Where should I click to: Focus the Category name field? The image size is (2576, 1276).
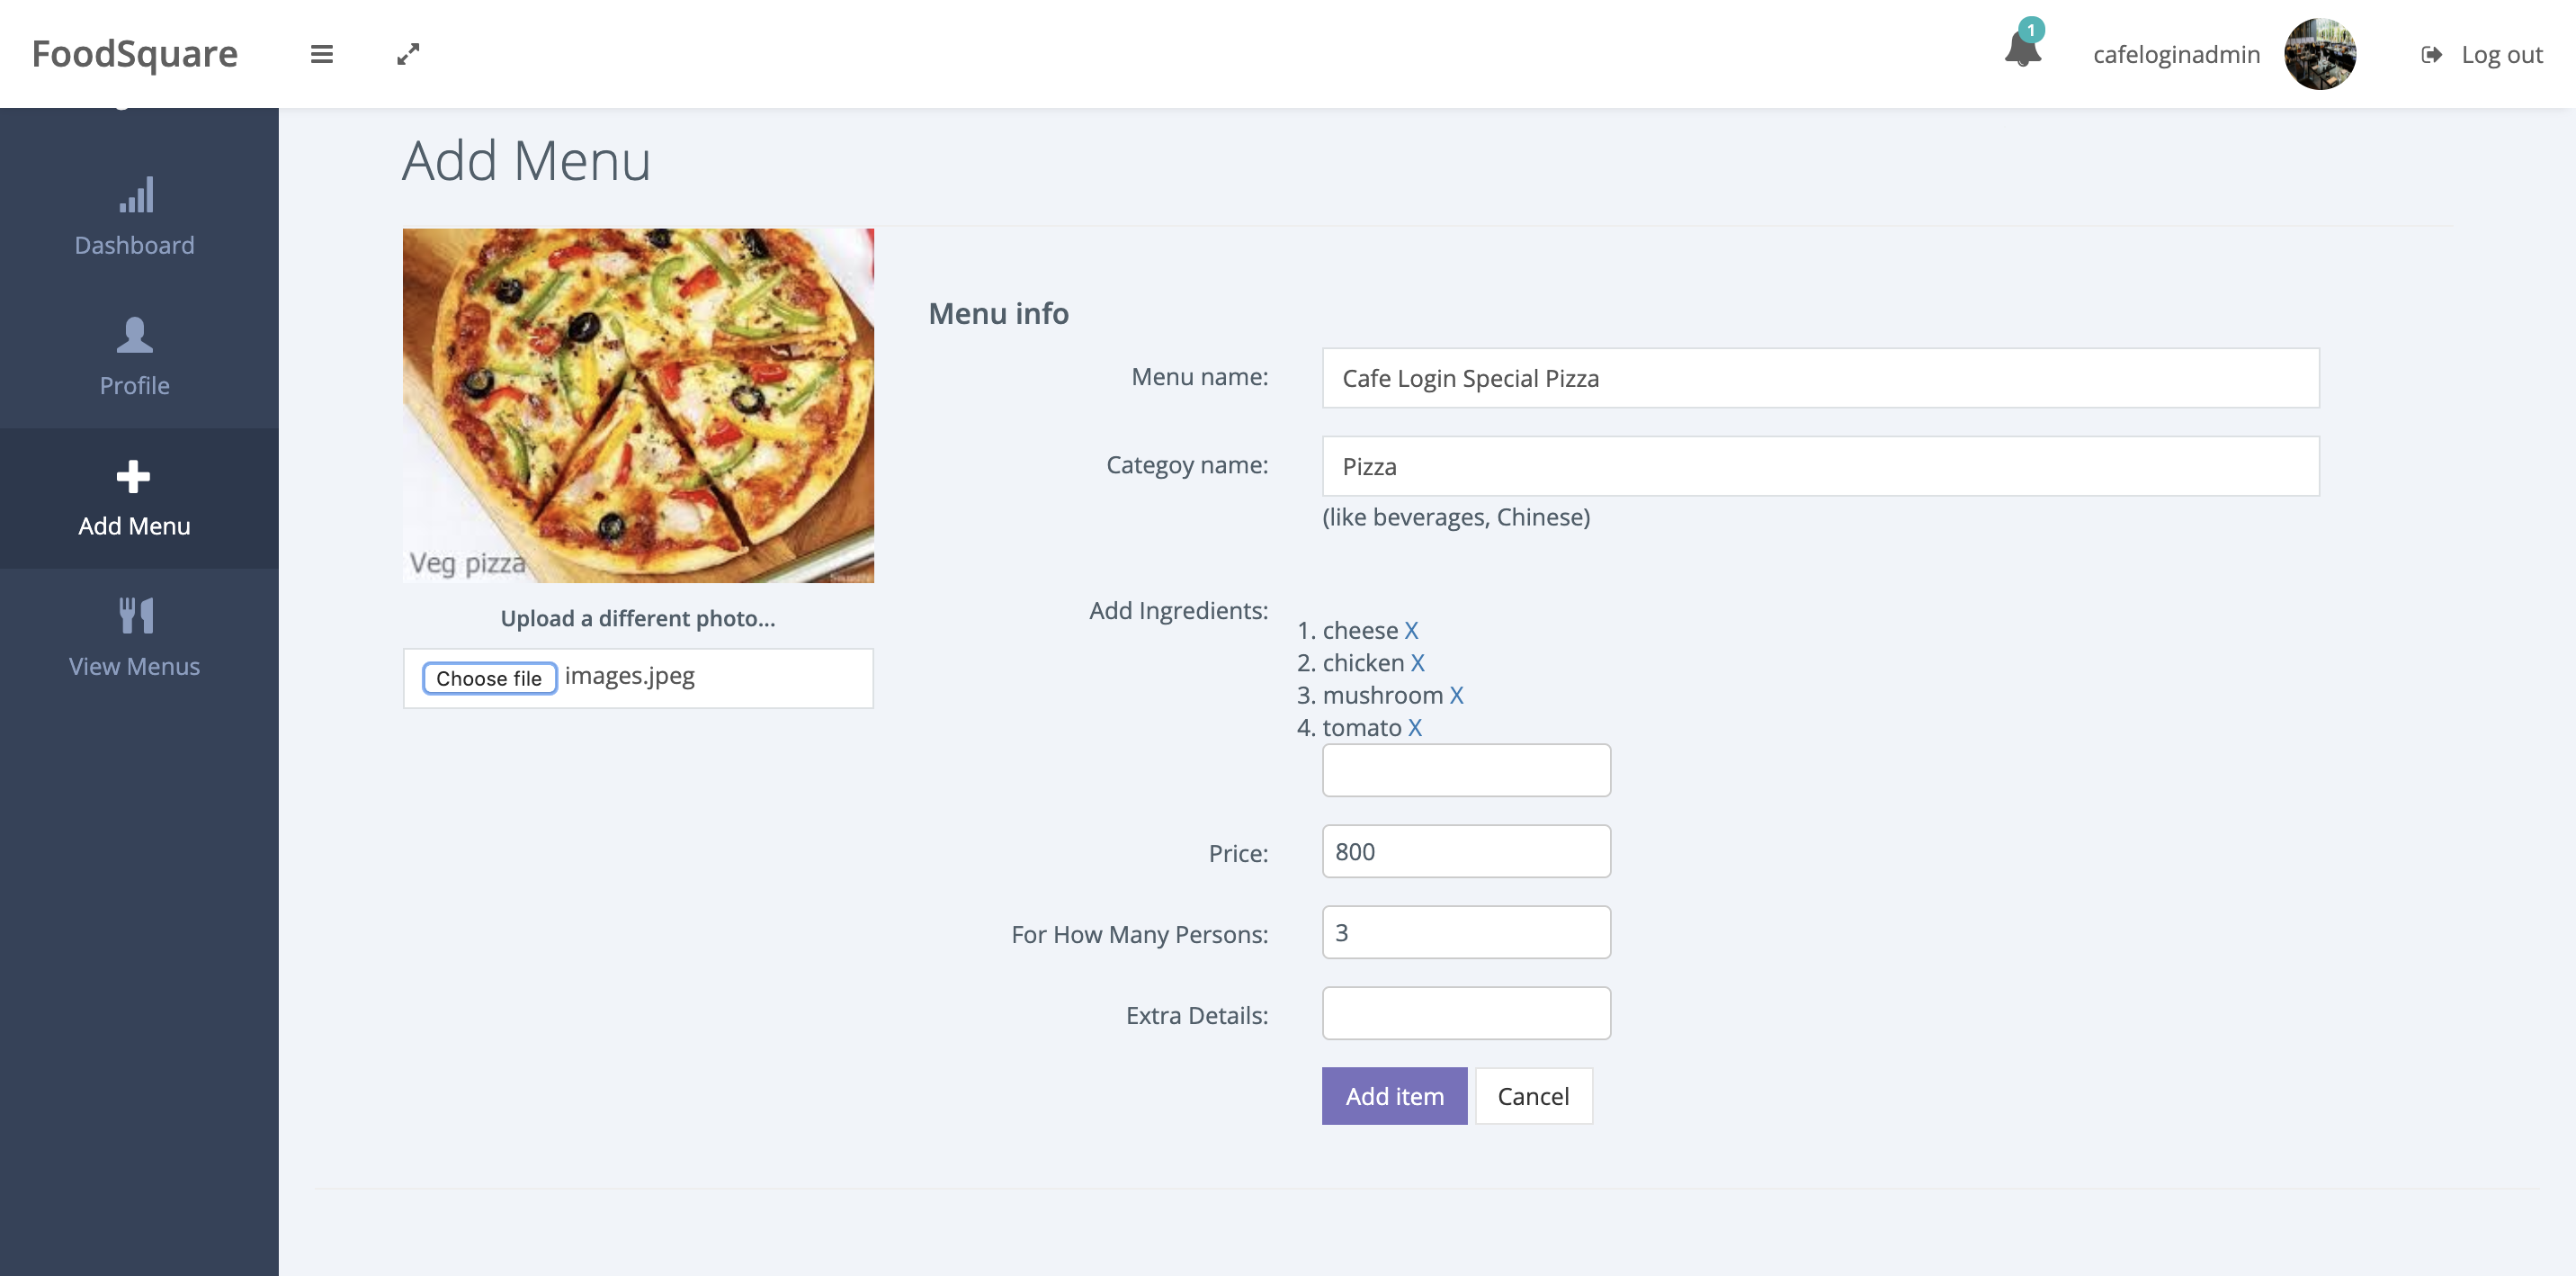1820,466
